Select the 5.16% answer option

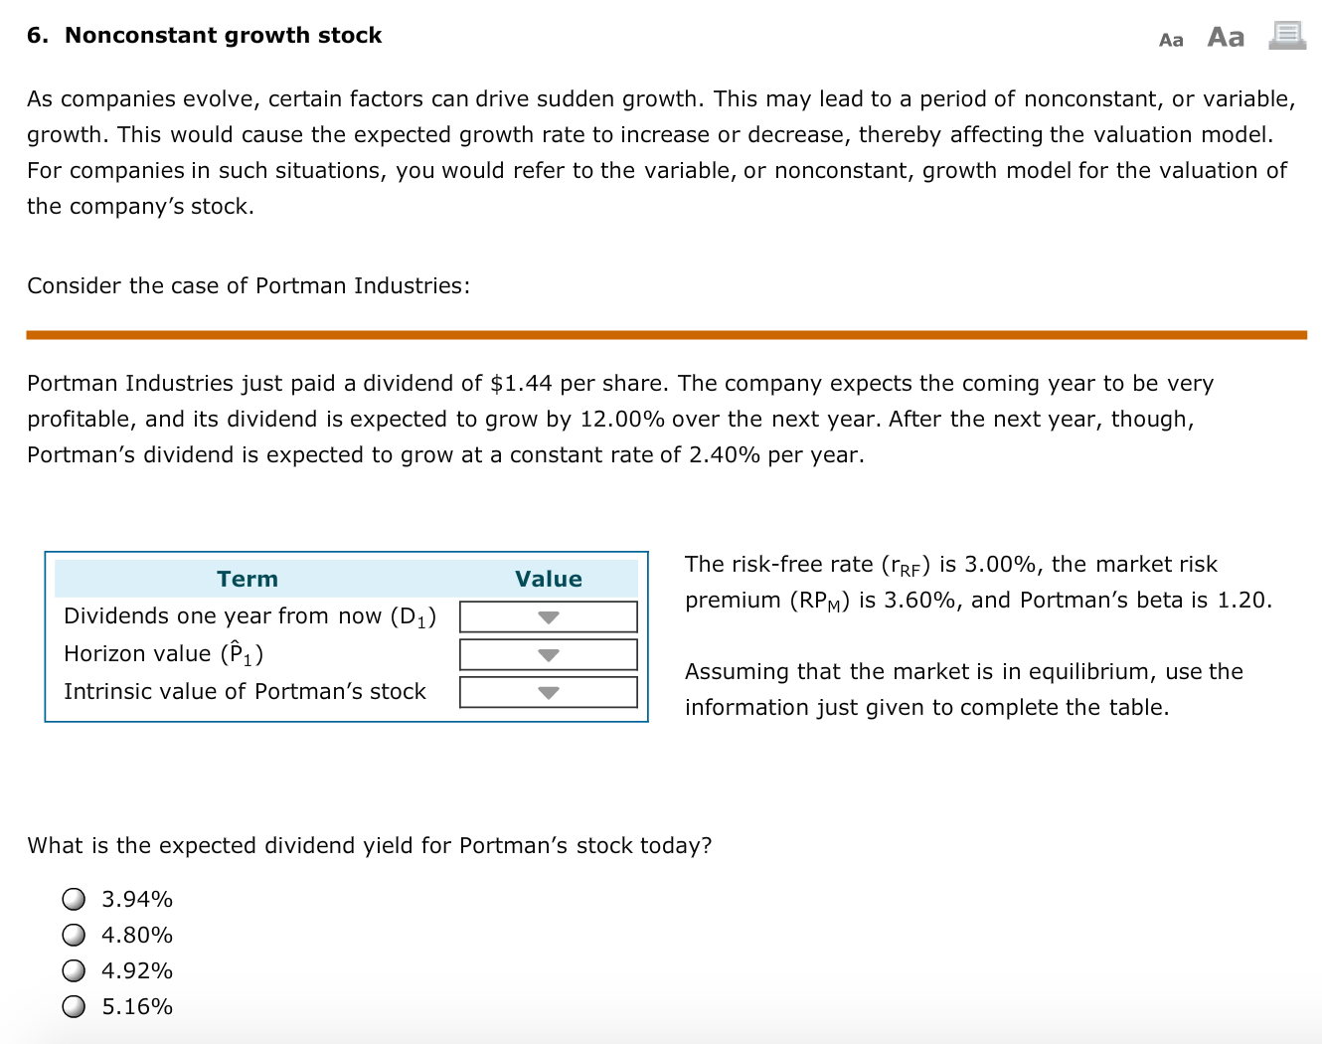tap(74, 1005)
